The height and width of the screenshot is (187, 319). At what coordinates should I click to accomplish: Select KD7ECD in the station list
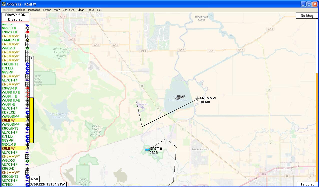pyautogui.click(x=9, y=112)
